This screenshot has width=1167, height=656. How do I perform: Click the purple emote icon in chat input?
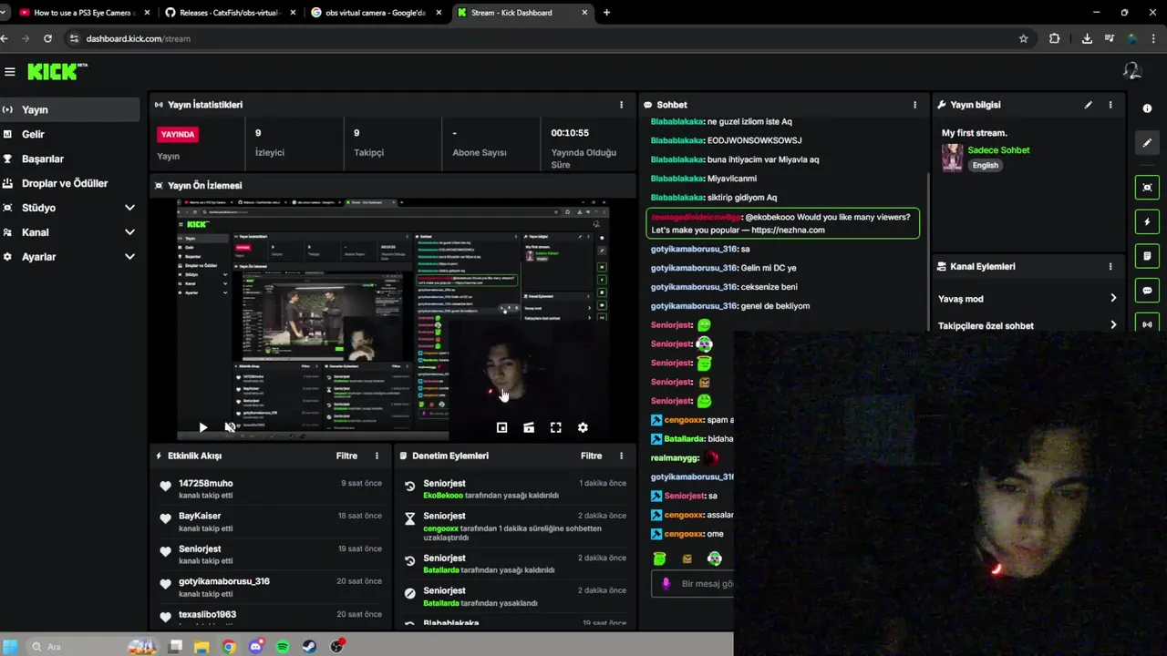[666, 584]
